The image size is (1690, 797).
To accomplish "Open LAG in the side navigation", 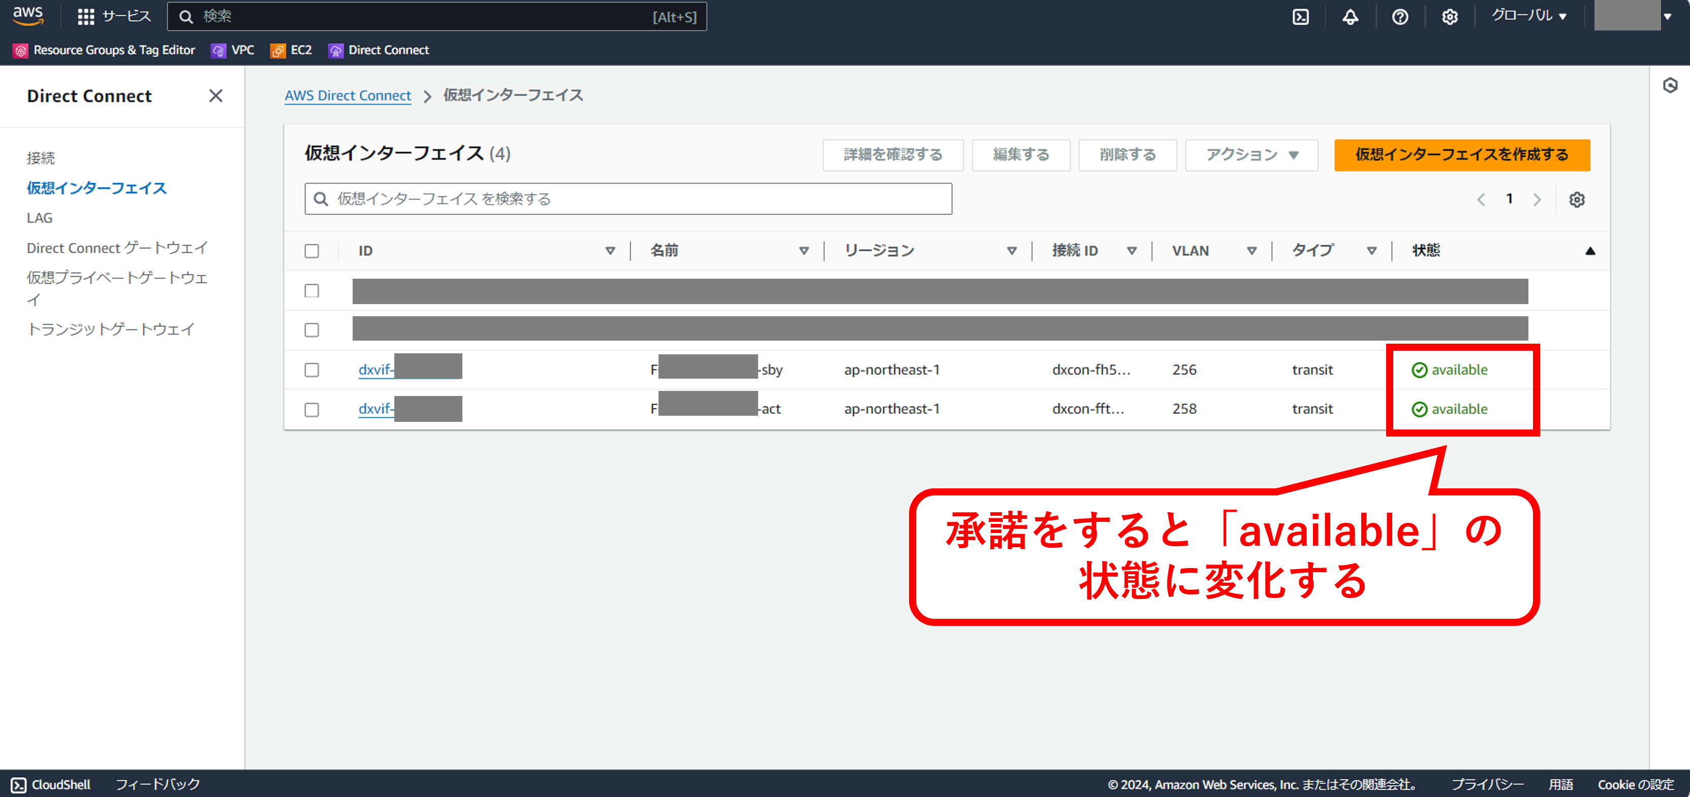I will 39,218.
